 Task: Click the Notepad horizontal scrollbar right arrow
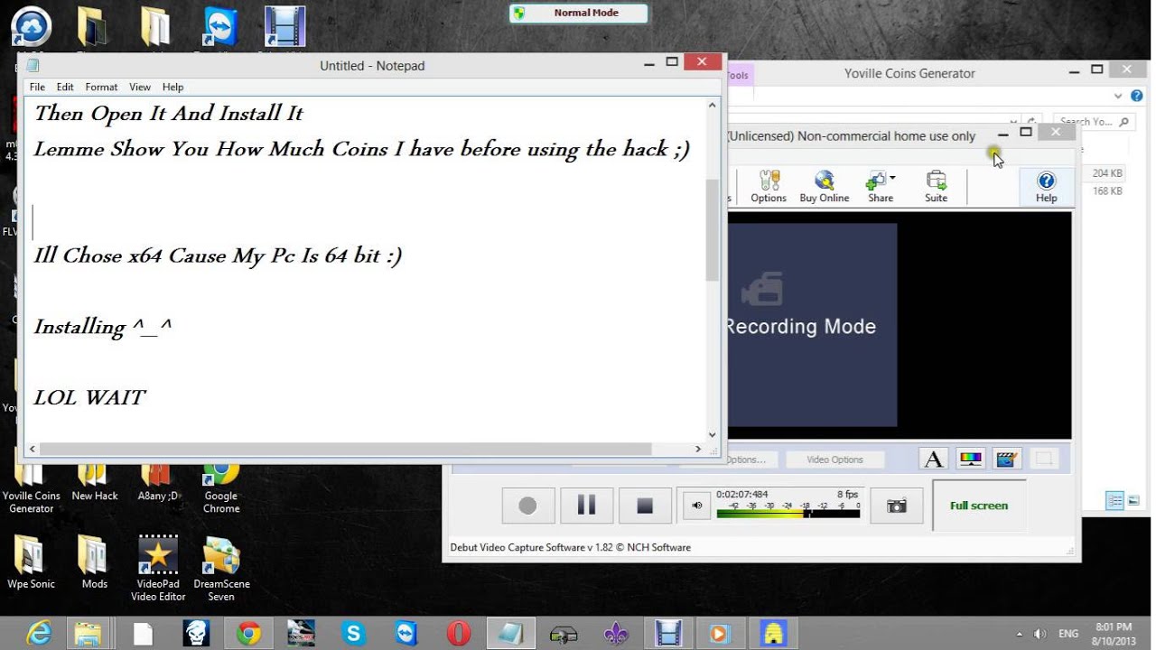coord(698,449)
